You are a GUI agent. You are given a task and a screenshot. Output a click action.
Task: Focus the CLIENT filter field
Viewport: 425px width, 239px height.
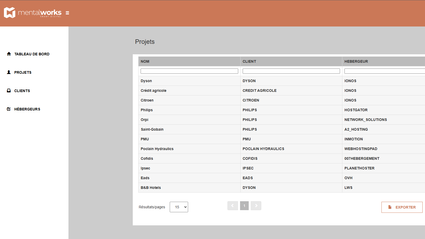pos(291,71)
